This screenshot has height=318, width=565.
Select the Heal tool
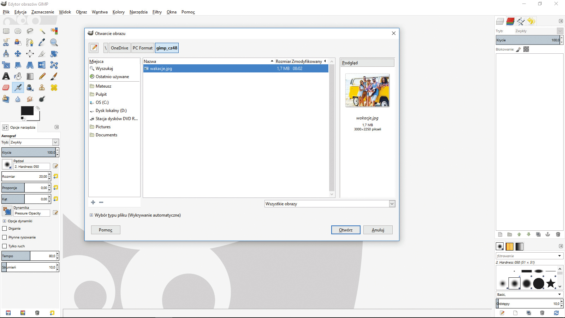(54, 88)
